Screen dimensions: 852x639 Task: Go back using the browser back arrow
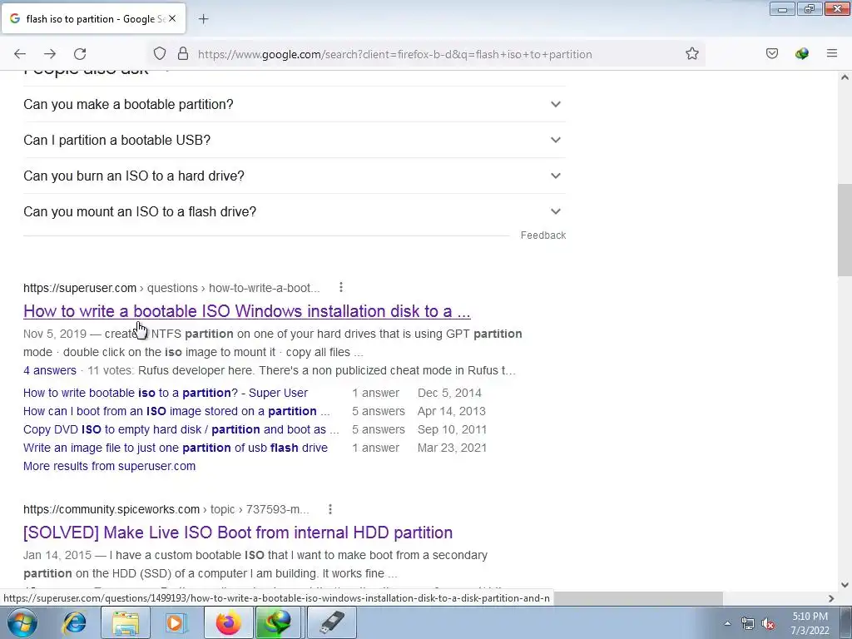20,54
